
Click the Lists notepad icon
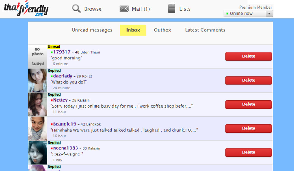point(172,9)
